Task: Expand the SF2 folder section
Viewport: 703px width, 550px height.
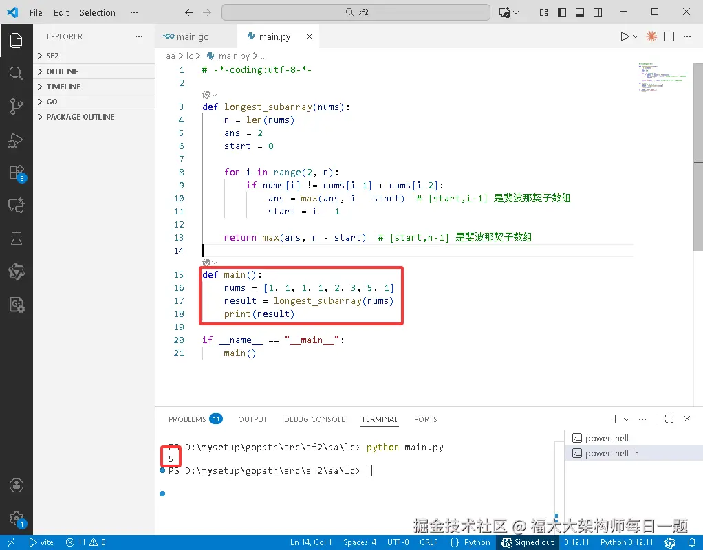Action: (x=94, y=56)
